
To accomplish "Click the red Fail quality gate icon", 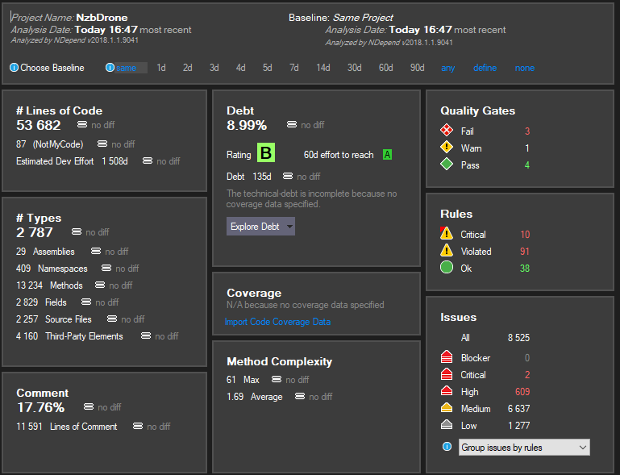I will [447, 130].
